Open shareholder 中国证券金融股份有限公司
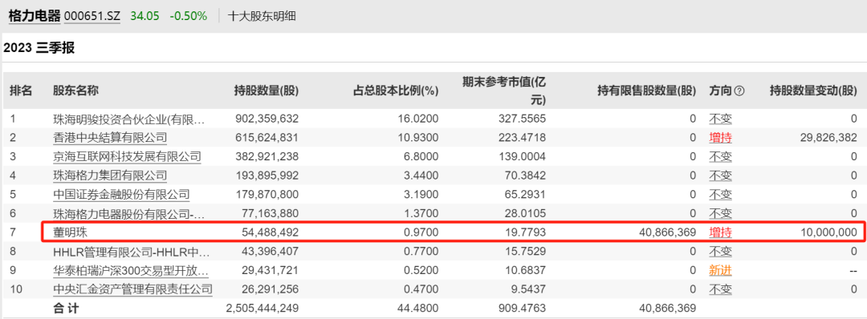The image size is (867, 319). click(x=122, y=194)
